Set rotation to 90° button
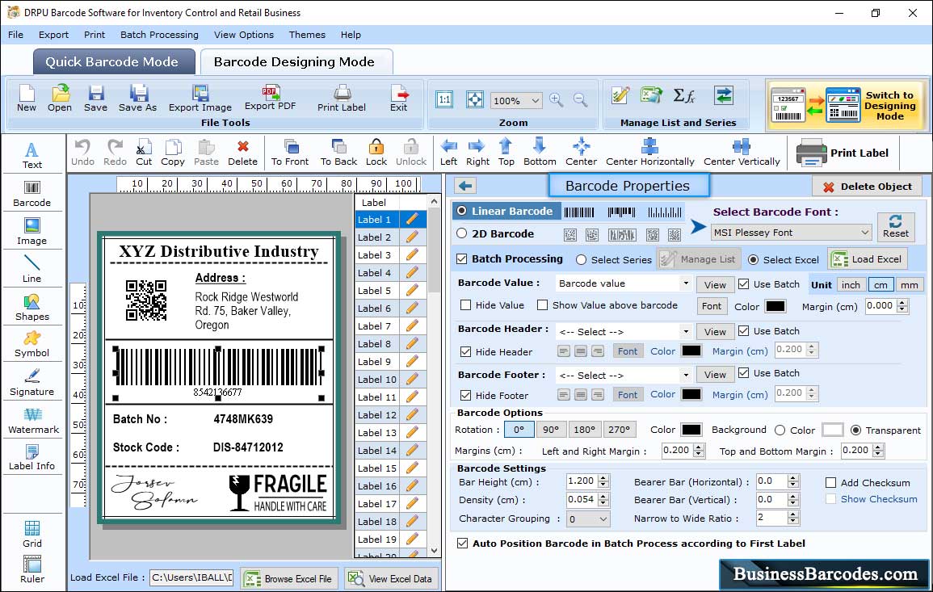 pyautogui.click(x=551, y=430)
